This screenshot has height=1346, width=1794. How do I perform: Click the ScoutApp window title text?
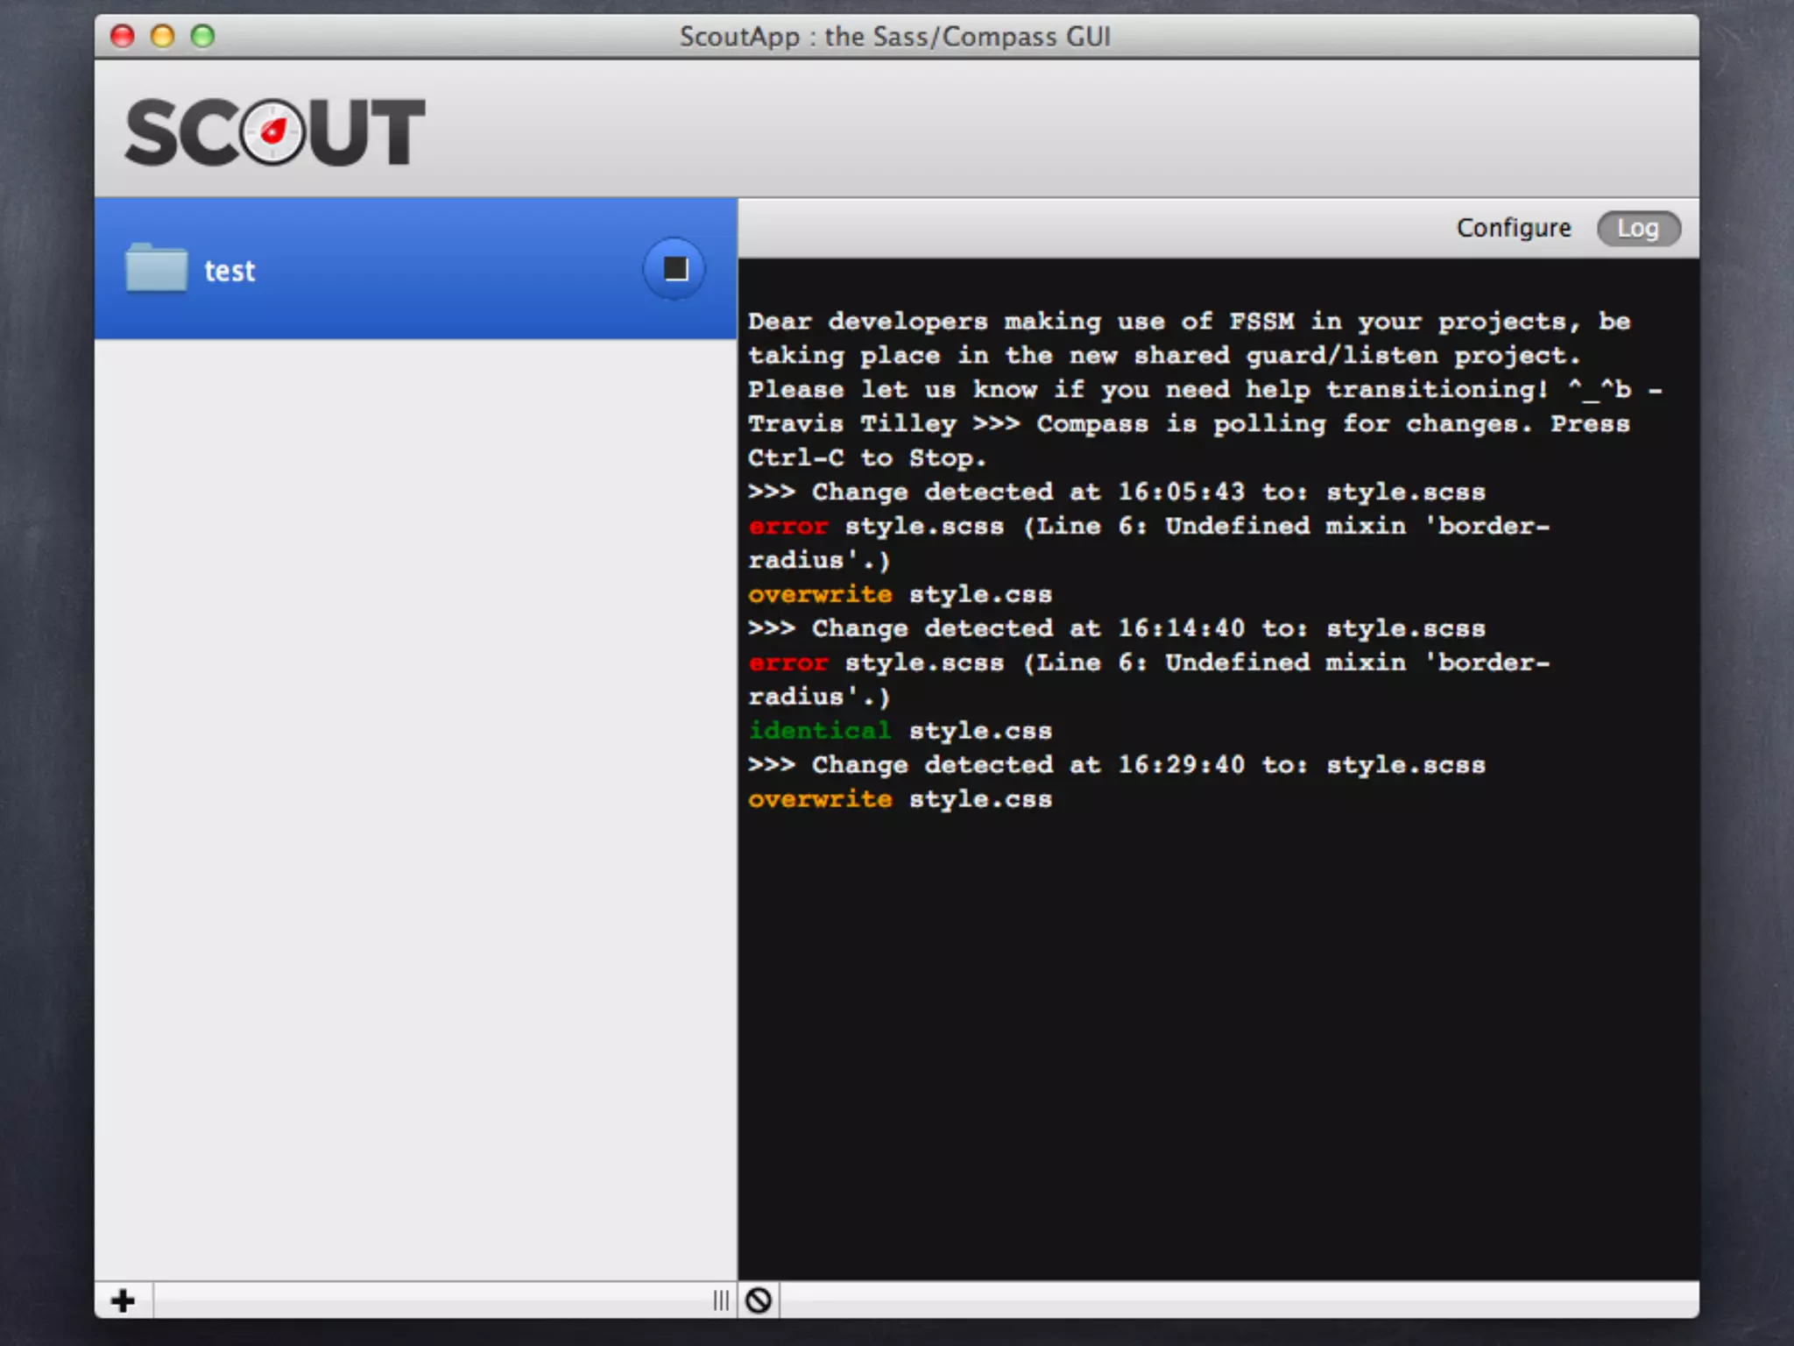tap(894, 36)
